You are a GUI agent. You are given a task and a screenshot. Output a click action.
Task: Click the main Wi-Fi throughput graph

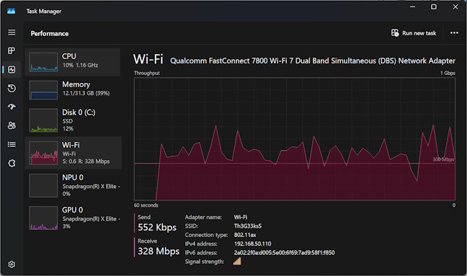click(295, 139)
